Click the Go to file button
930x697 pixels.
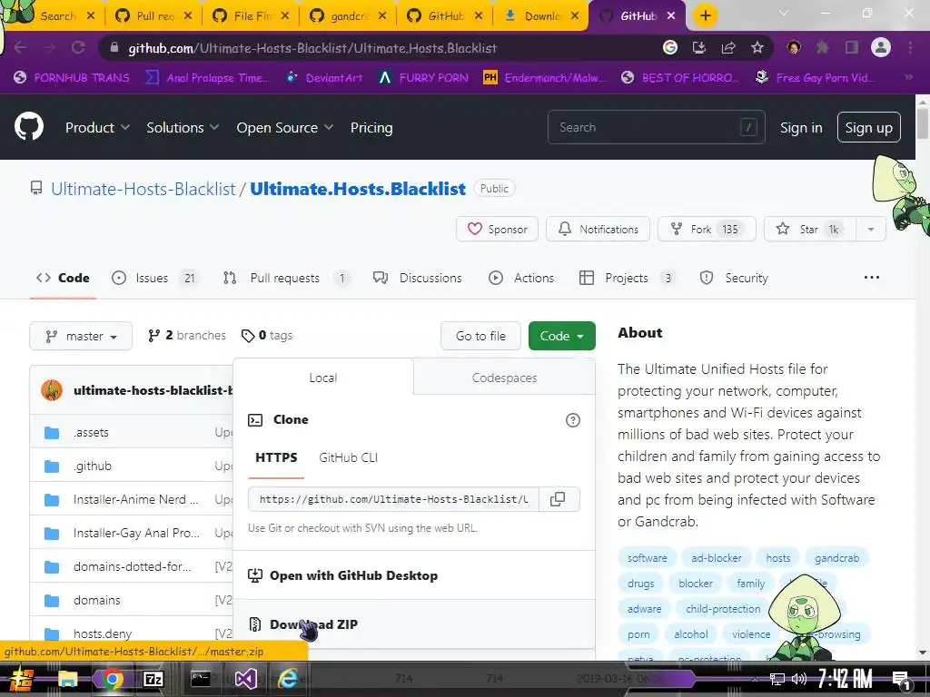(480, 336)
